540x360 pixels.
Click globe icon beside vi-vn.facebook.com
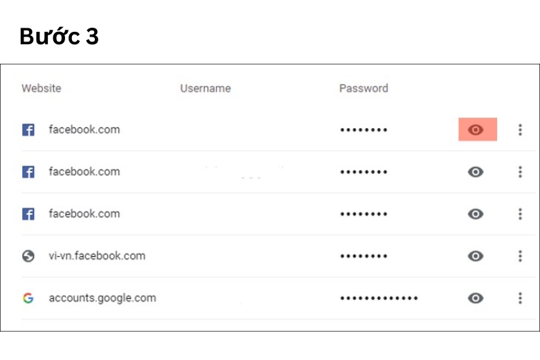[x=28, y=256]
